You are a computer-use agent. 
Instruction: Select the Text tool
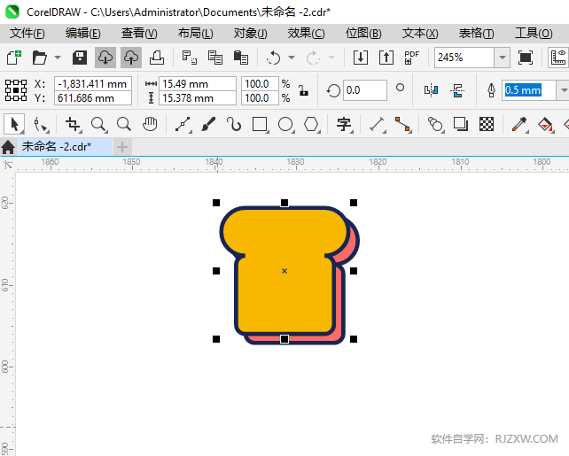[x=344, y=125]
